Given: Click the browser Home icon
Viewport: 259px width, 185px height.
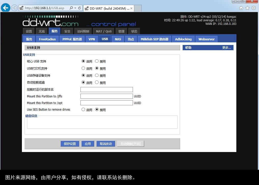Looking at the screenshot, I should click(x=241, y=8).
